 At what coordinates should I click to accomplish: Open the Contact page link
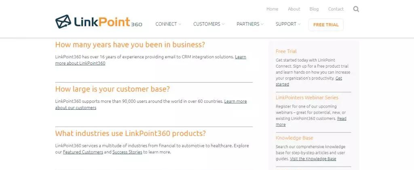[x=336, y=9]
